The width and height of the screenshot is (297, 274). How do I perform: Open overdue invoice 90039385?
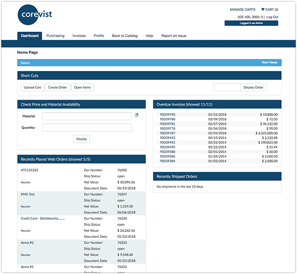tap(167, 157)
